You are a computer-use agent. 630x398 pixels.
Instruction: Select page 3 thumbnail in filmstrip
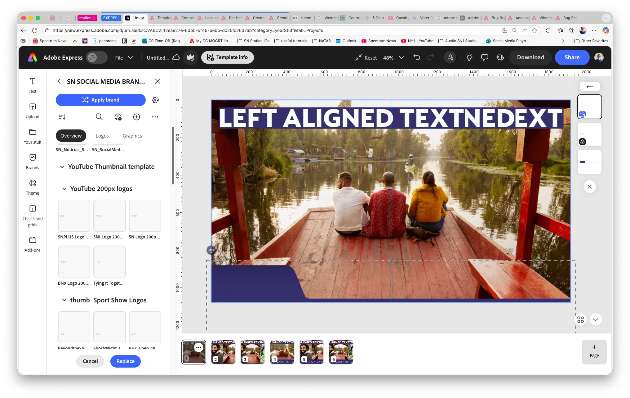point(252,352)
